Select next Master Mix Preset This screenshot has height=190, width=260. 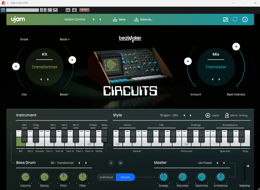point(224,163)
